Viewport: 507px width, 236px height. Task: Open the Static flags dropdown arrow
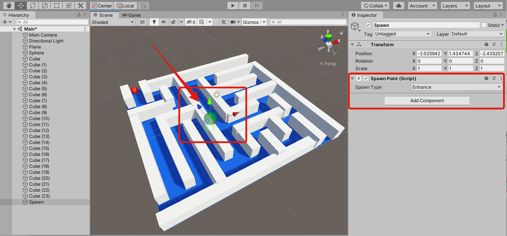click(x=503, y=25)
